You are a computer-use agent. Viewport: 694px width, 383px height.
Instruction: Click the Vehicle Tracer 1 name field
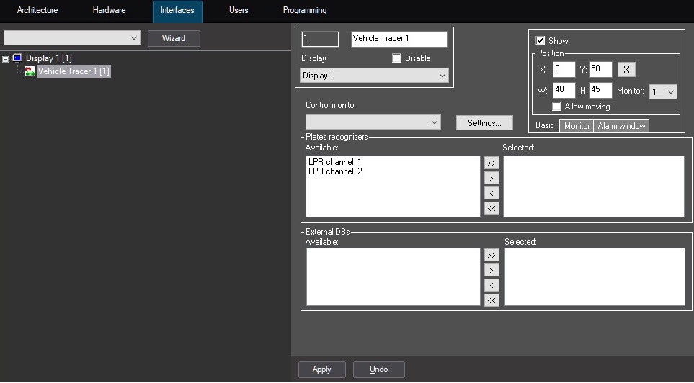tap(399, 39)
